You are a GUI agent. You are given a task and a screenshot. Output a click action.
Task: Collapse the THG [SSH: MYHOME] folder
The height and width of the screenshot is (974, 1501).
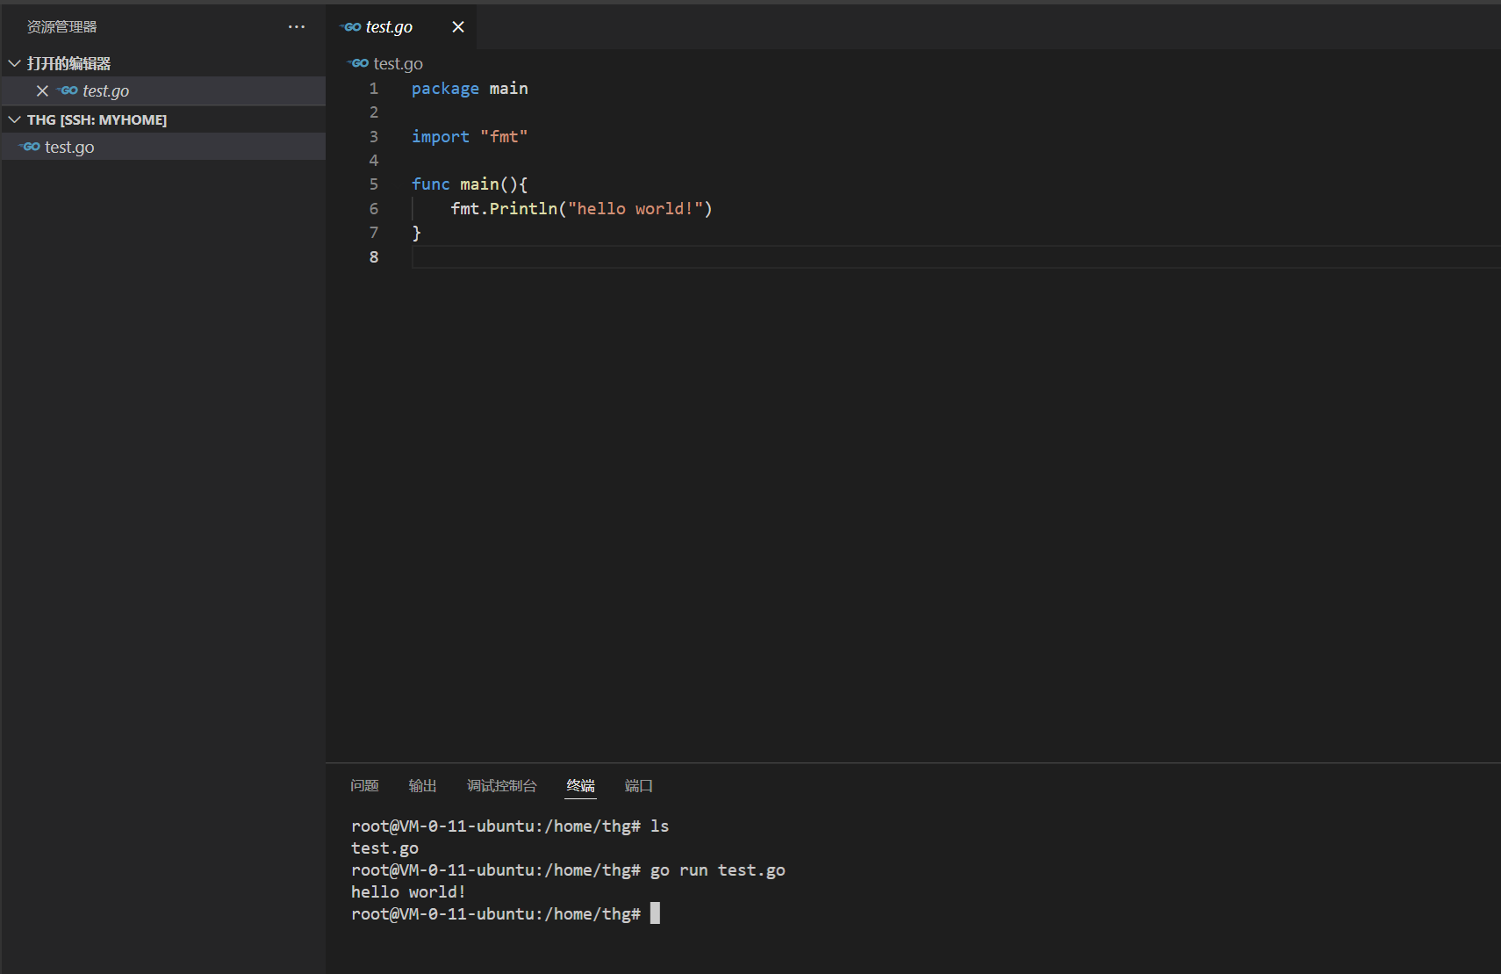coord(15,119)
